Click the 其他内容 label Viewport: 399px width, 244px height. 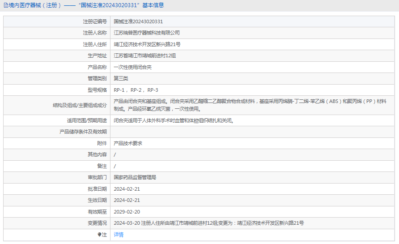97,154
